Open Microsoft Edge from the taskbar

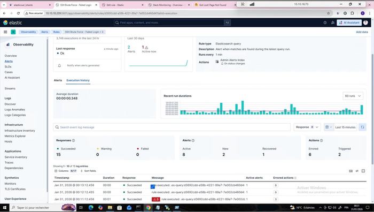[91, 208]
